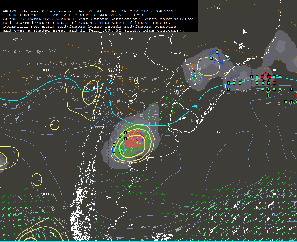Screen dimensions: 297x242
Task: Click the topmost green box in Argentina's cluster
Action: coord(125,133)
